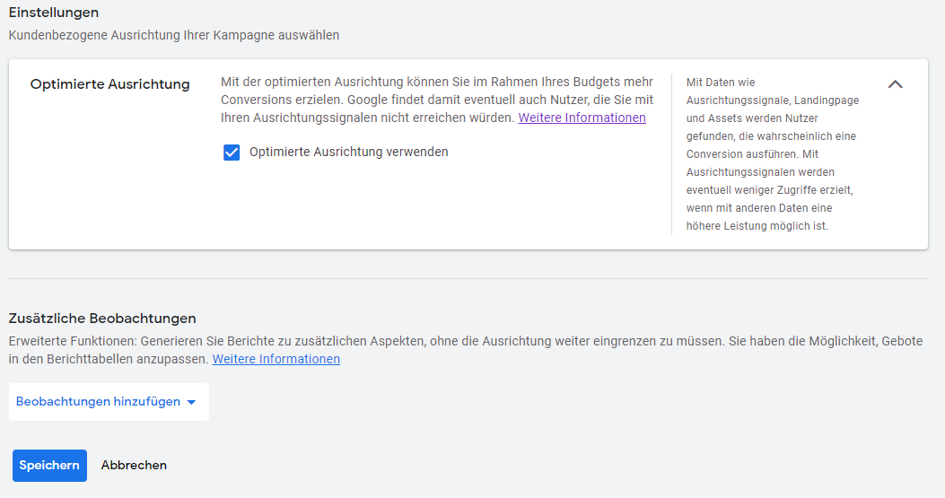Viewport: 945px width, 498px height.
Task: Click the side note starting 'Mit Daten wie'
Action: point(773,154)
